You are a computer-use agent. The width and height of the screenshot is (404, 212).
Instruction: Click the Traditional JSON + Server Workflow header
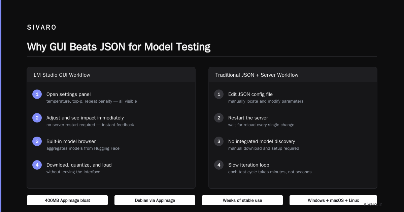click(x=293, y=75)
